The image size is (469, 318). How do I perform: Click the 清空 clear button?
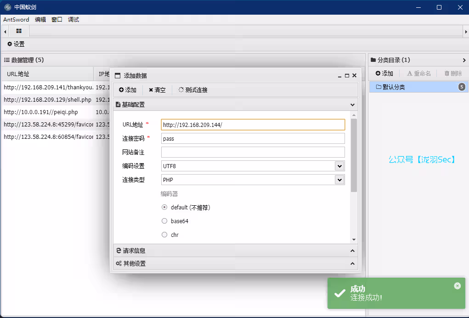point(157,90)
